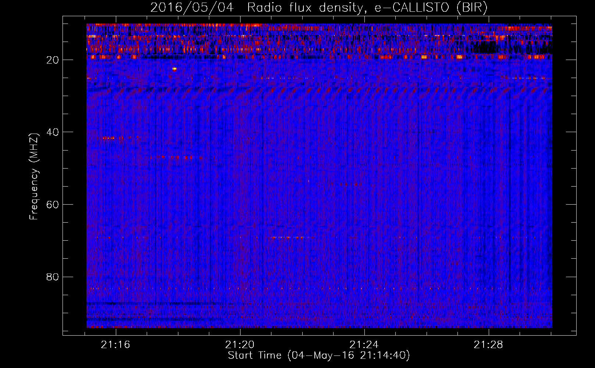Click the '21:28' time tick label
The image size is (595, 368).
488,345
